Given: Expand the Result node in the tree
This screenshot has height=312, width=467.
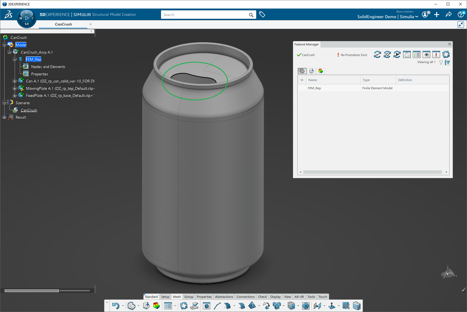Looking at the screenshot, I should click(4, 117).
